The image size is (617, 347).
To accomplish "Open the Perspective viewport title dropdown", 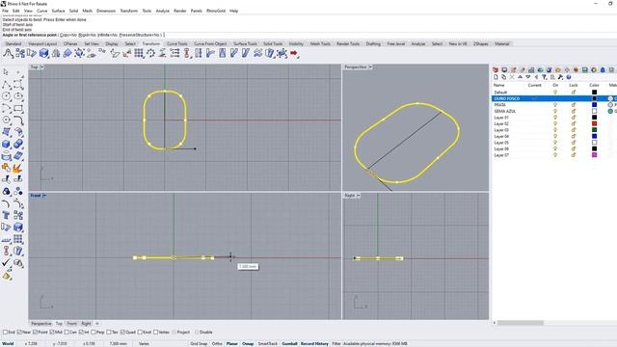I will 370,67.
